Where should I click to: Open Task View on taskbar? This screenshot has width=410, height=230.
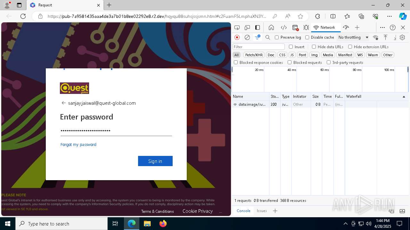pos(115,224)
